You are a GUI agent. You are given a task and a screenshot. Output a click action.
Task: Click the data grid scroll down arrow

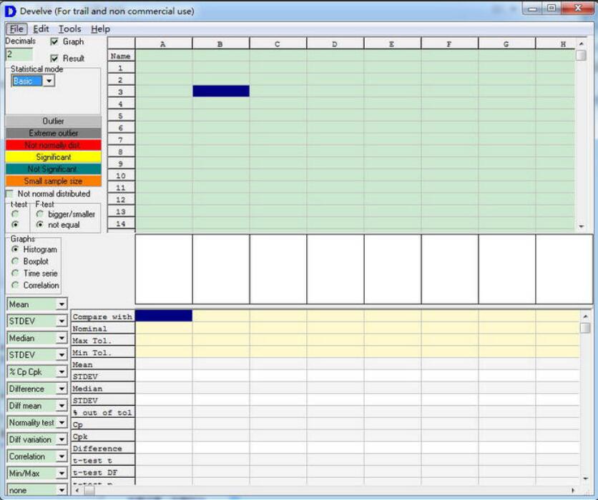581,226
